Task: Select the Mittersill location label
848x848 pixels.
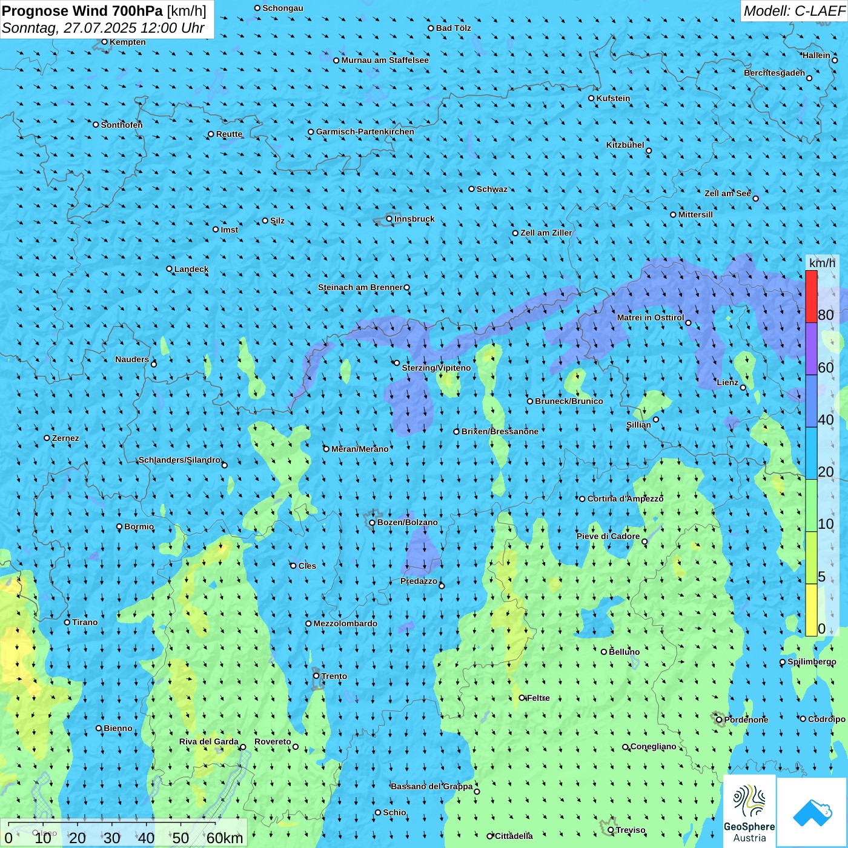Action: click(x=695, y=214)
